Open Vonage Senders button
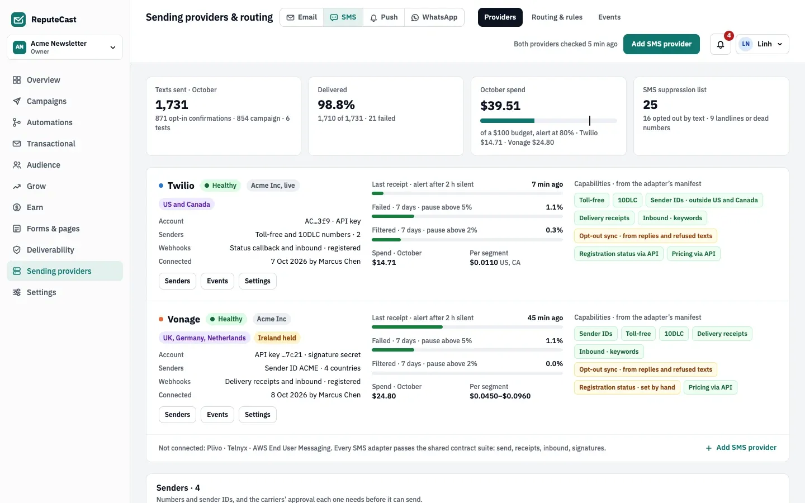 tap(177, 415)
